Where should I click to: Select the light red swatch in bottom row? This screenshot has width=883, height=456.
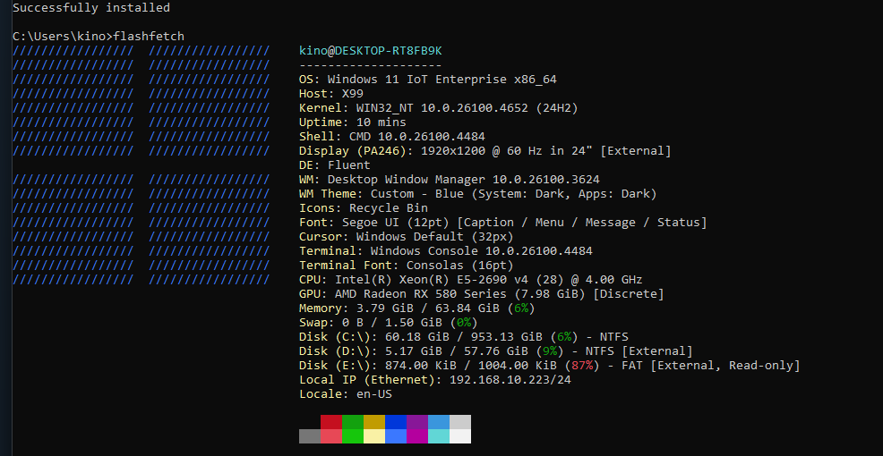(331, 436)
